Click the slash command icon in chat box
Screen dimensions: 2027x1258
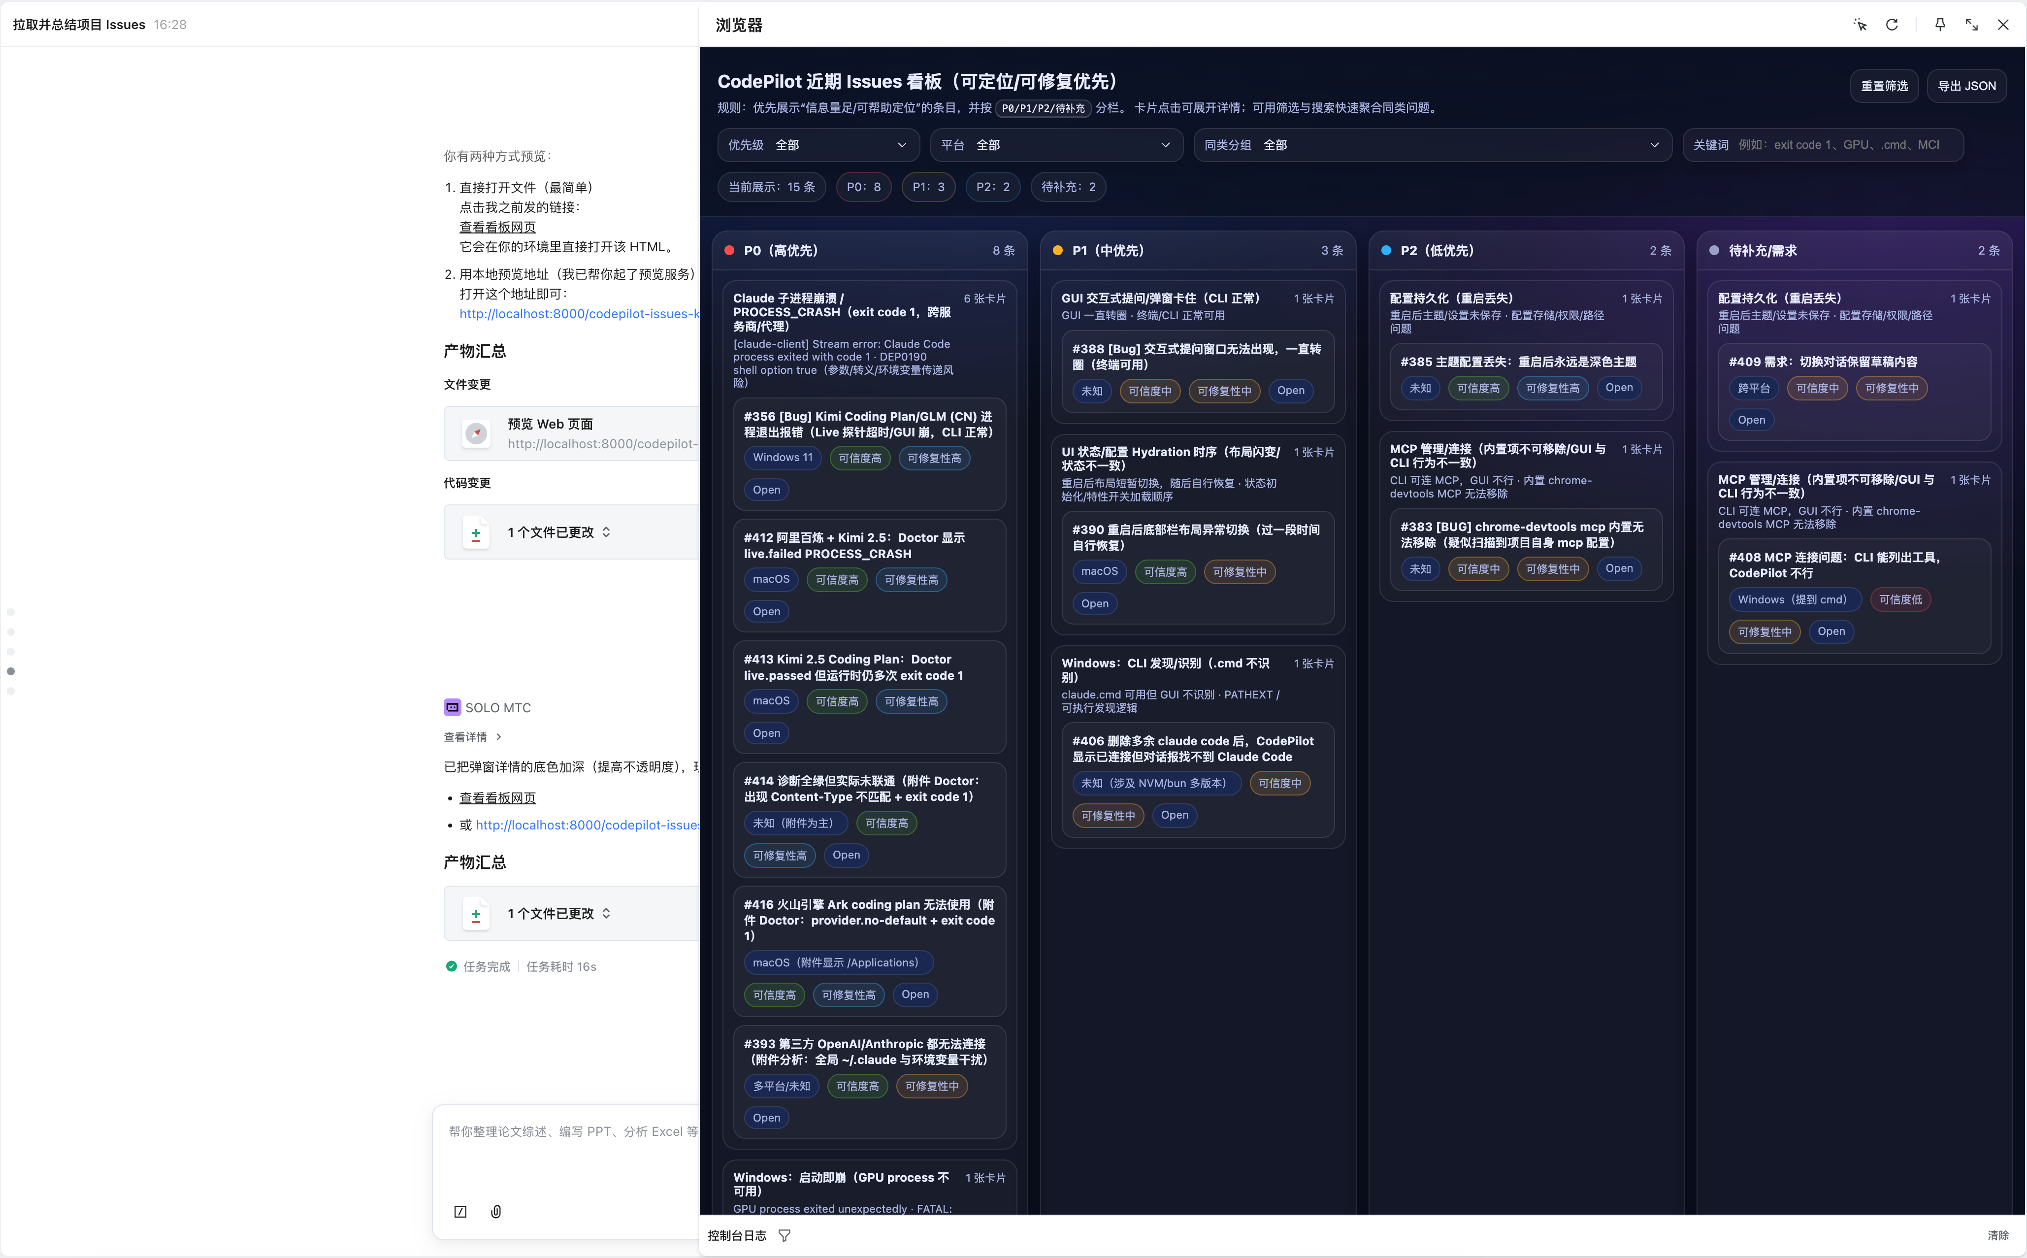460,1211
